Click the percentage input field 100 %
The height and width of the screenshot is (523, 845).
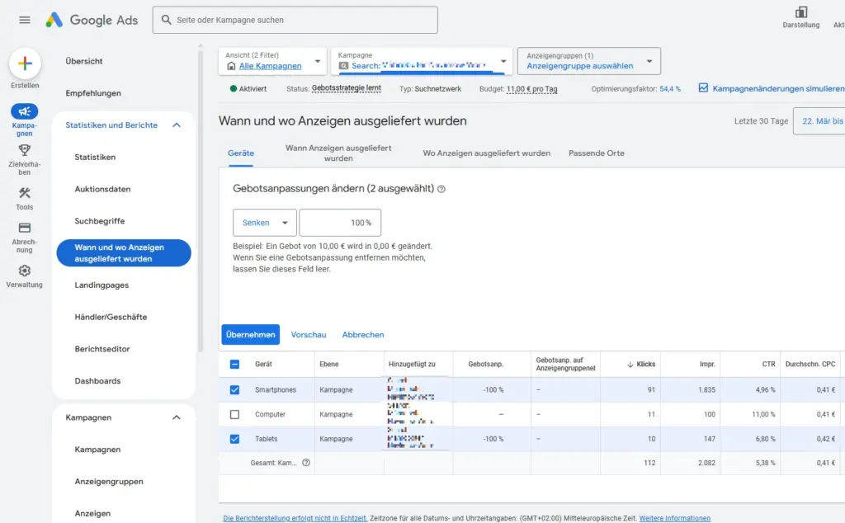(340, 223)
